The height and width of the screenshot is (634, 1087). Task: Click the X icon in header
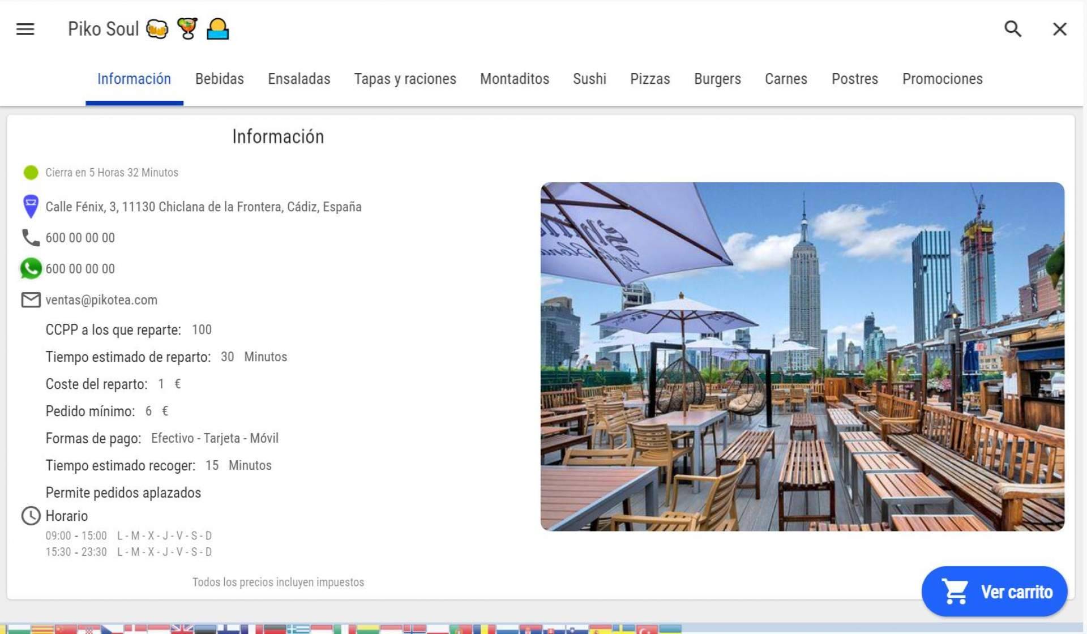click(1059, 29)
